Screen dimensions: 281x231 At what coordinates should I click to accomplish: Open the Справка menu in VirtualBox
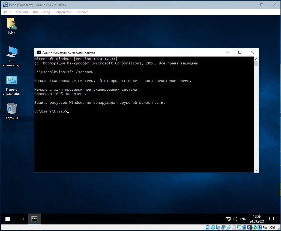click(x=82, y=12)
